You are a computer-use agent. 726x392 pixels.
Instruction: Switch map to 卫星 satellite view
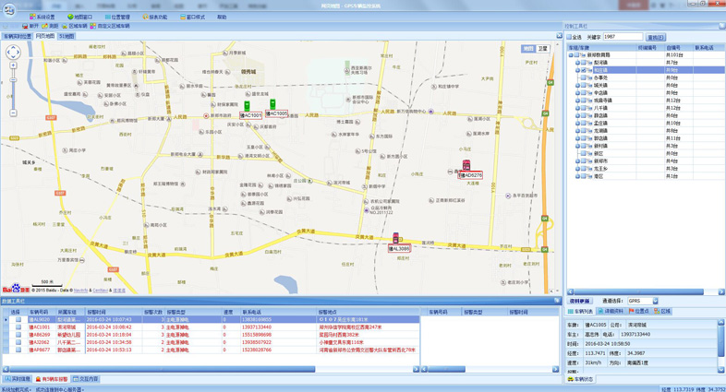click(543, 48)
